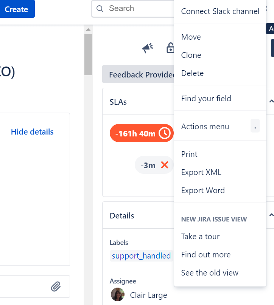Click the vertical scrollbar thumb

88,54
